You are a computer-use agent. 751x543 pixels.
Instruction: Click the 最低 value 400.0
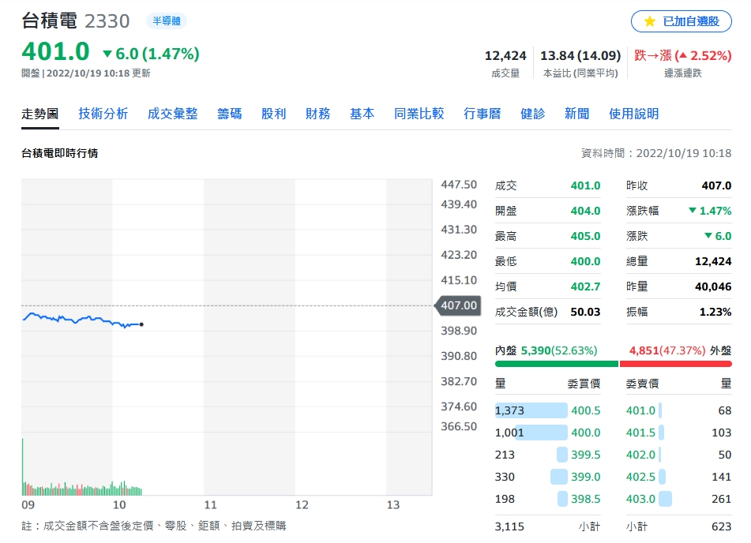[585, 261]
